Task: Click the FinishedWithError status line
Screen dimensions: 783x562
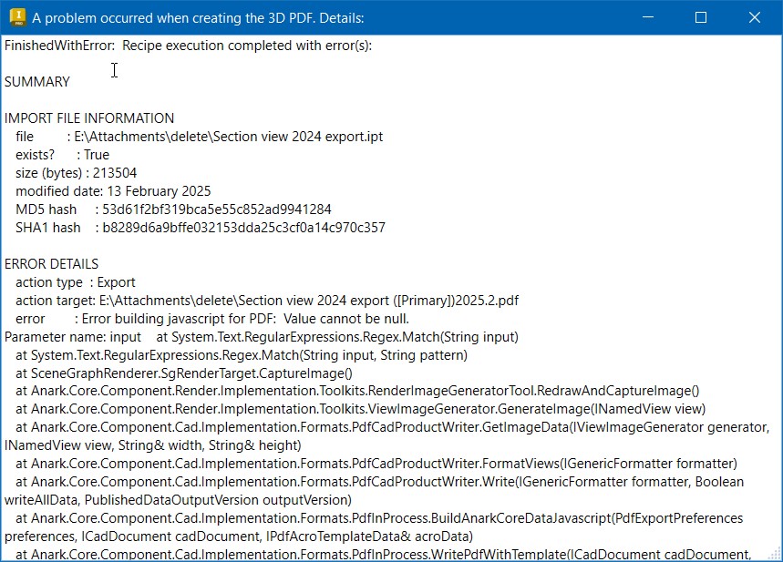Action: 188,46
